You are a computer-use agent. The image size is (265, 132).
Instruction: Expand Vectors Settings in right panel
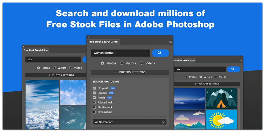(x=207, y=84)
